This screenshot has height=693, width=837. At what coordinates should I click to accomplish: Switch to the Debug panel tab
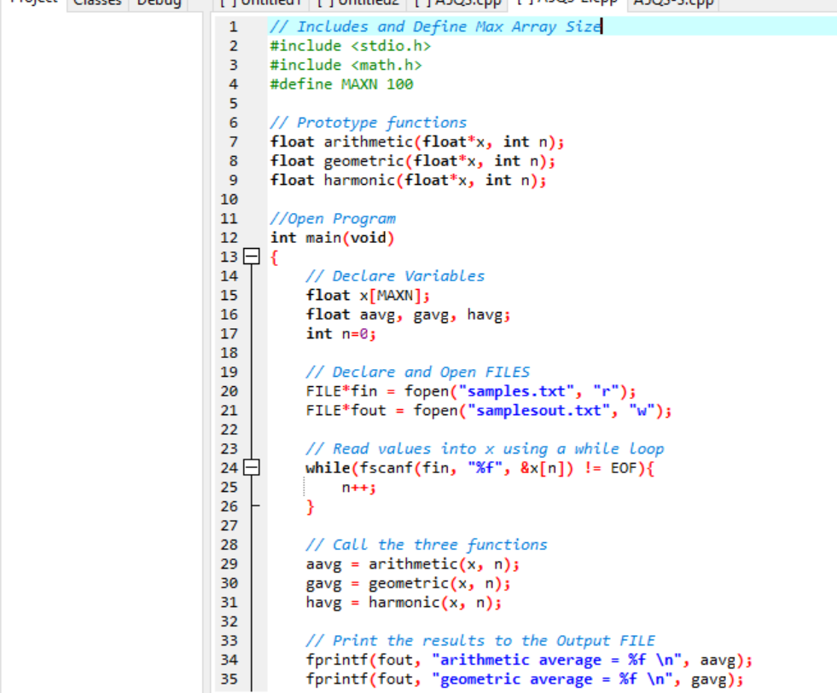(x=159, y=3)
